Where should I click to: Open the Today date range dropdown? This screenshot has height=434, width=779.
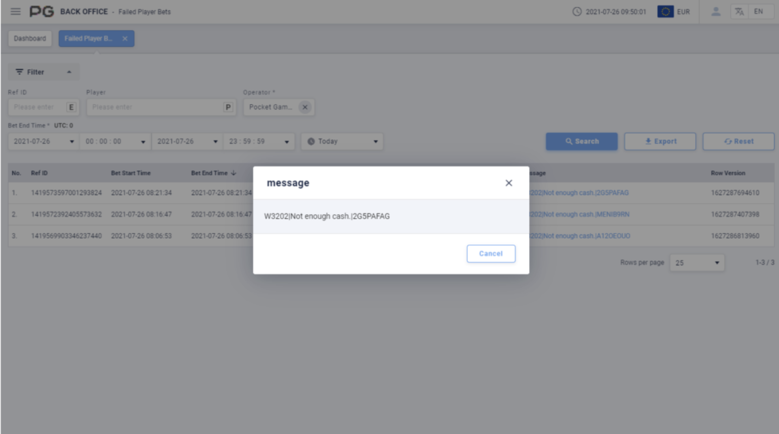[342, 141]
